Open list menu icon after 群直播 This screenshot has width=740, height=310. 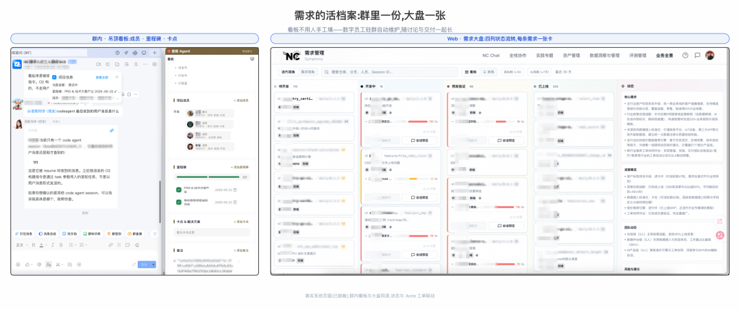point(155,233)
